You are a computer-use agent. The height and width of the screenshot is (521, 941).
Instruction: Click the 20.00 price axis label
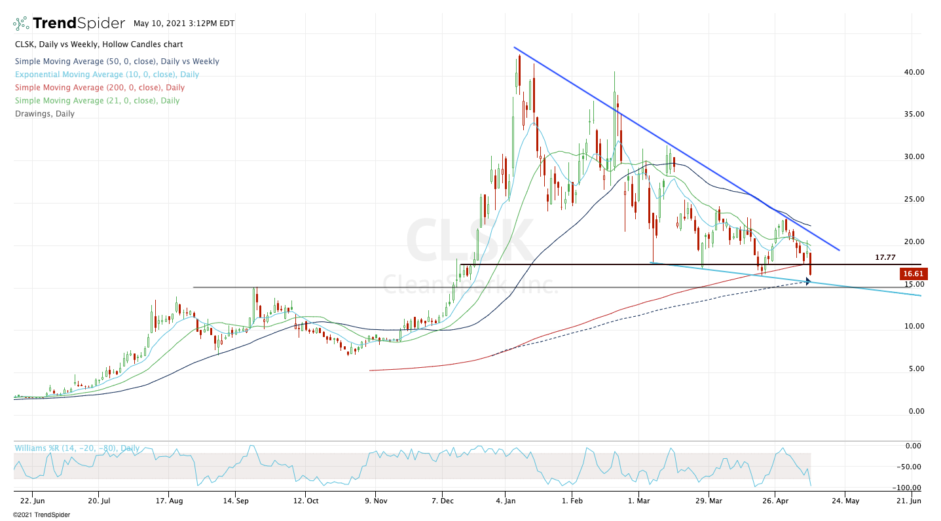coord(913,242)
